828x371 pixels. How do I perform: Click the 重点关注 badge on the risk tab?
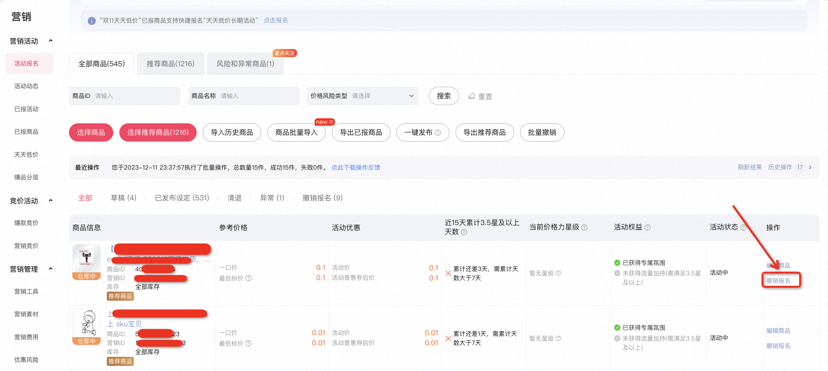click(x=285, y=53)
